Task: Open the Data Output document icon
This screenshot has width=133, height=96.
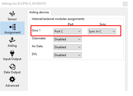Action: pyautogui.click(x=12, y=67)
